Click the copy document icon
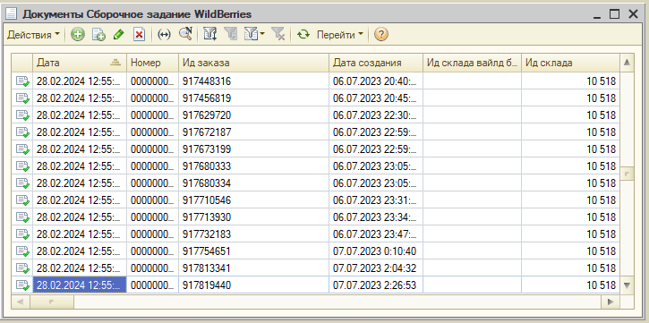649x323 pixels. pos(98,35)
